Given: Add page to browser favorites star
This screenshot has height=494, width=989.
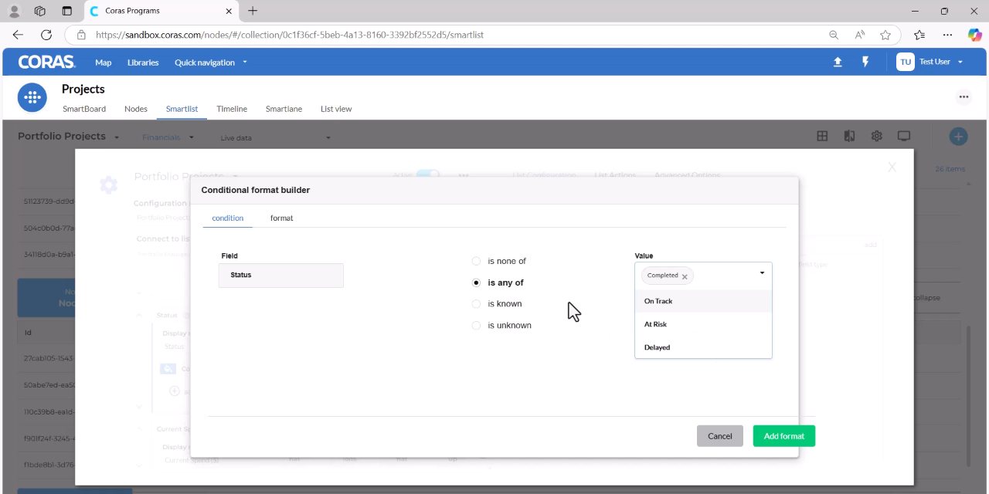Looking at the screenshot, I should (885, 35).
